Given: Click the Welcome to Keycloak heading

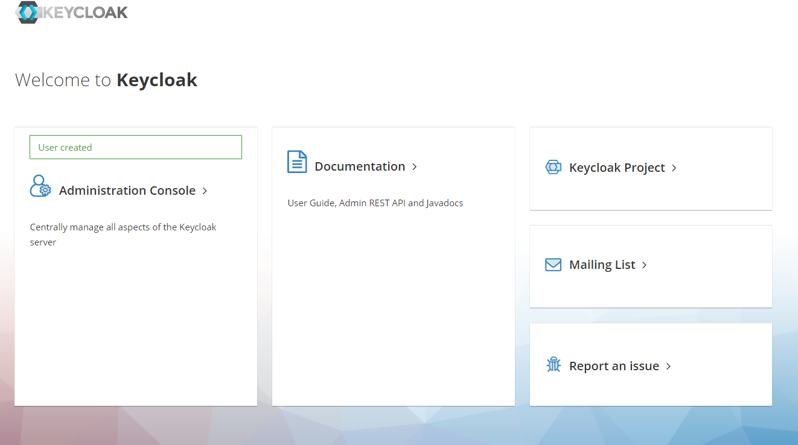Looking at the screenshot, I should (x=106, y=79).
